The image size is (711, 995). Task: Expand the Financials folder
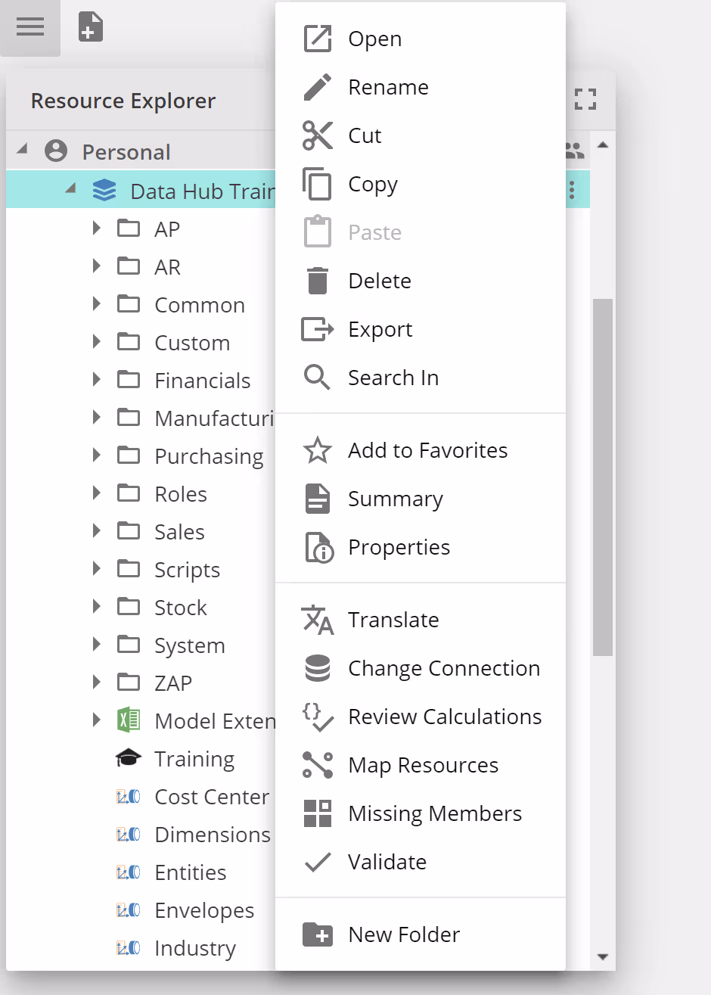click(x=96, y=380)
